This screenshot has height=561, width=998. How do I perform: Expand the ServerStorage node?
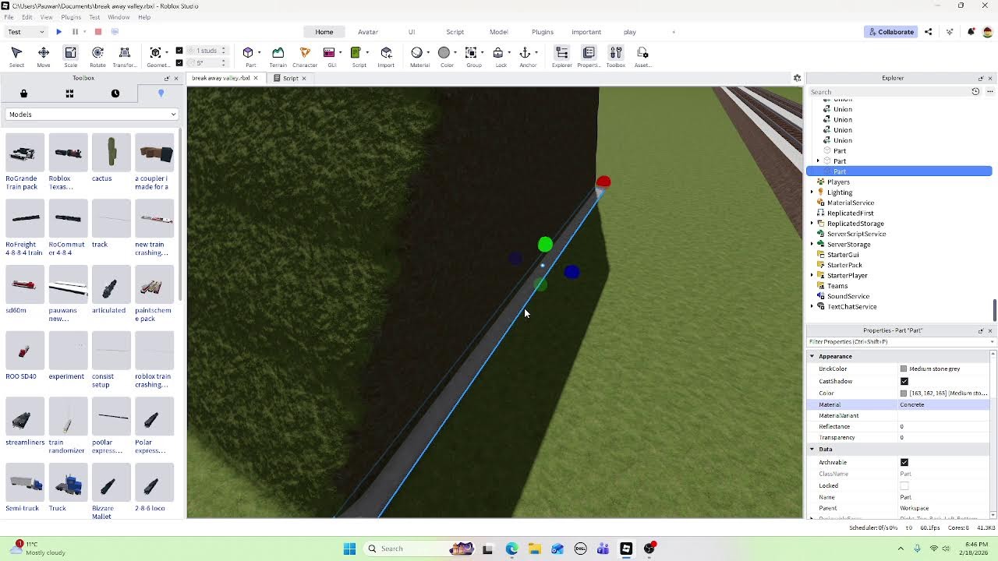point(812,245)
